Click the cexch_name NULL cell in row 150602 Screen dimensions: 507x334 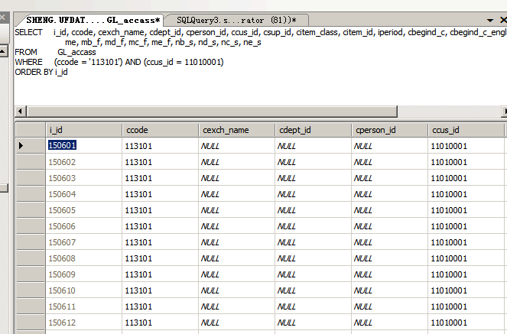(x=236, y=162)
